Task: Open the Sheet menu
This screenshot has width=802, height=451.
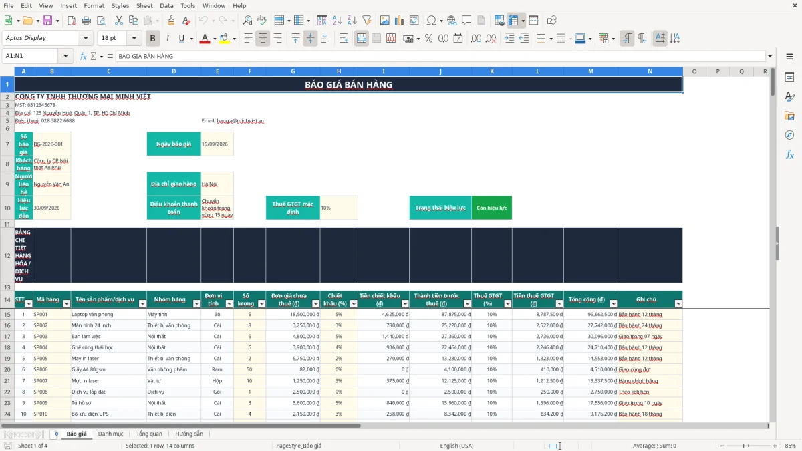Action: (144, 5)
